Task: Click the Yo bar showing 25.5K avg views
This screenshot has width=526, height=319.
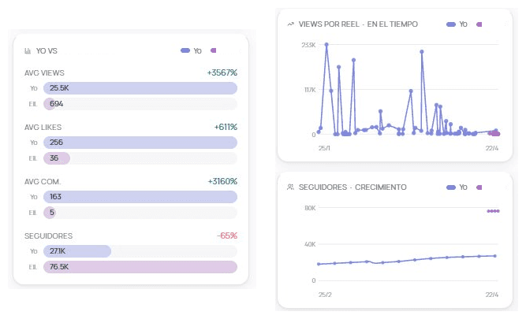Action: 140,88
